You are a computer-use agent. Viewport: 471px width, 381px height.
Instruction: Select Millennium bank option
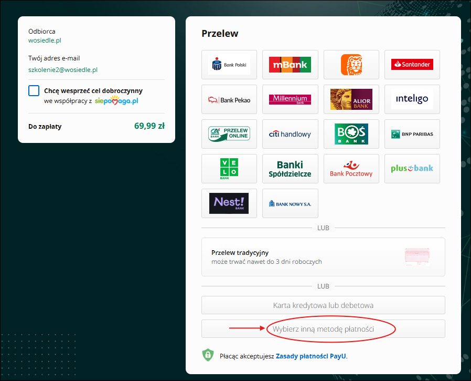pyautogui.click(x=290, y=99)
